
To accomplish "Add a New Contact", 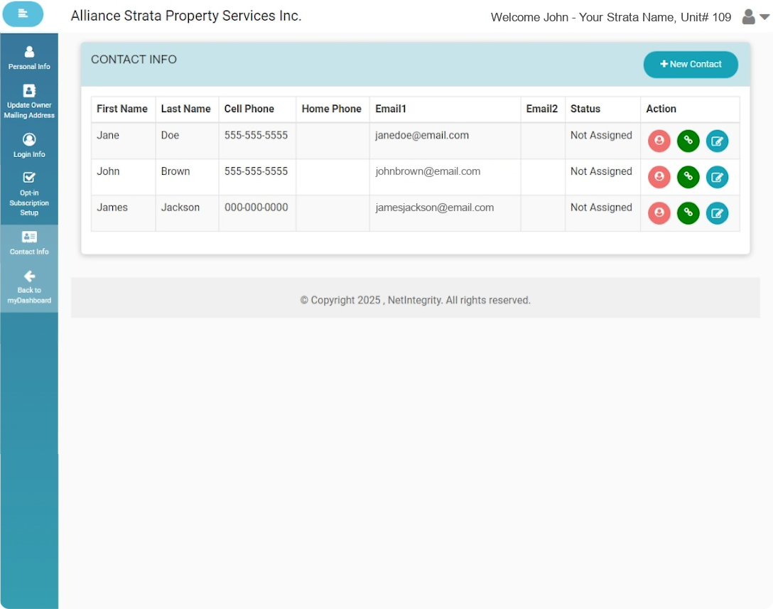I will [691, 65].
